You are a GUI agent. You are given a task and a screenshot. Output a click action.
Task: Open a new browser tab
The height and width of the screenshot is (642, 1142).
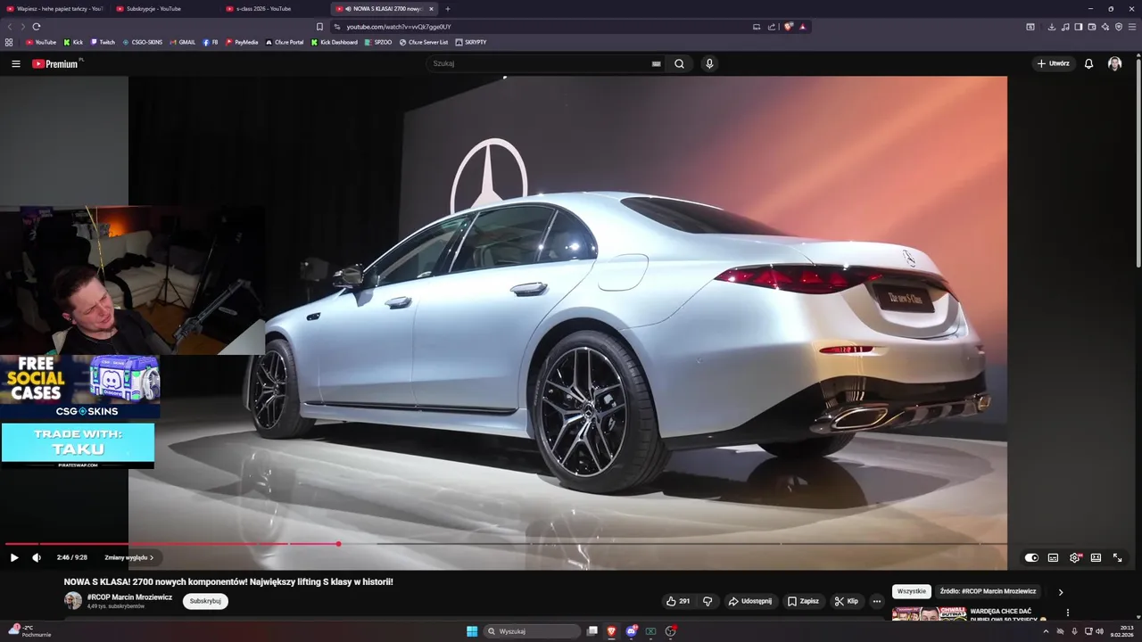point(448,9)
